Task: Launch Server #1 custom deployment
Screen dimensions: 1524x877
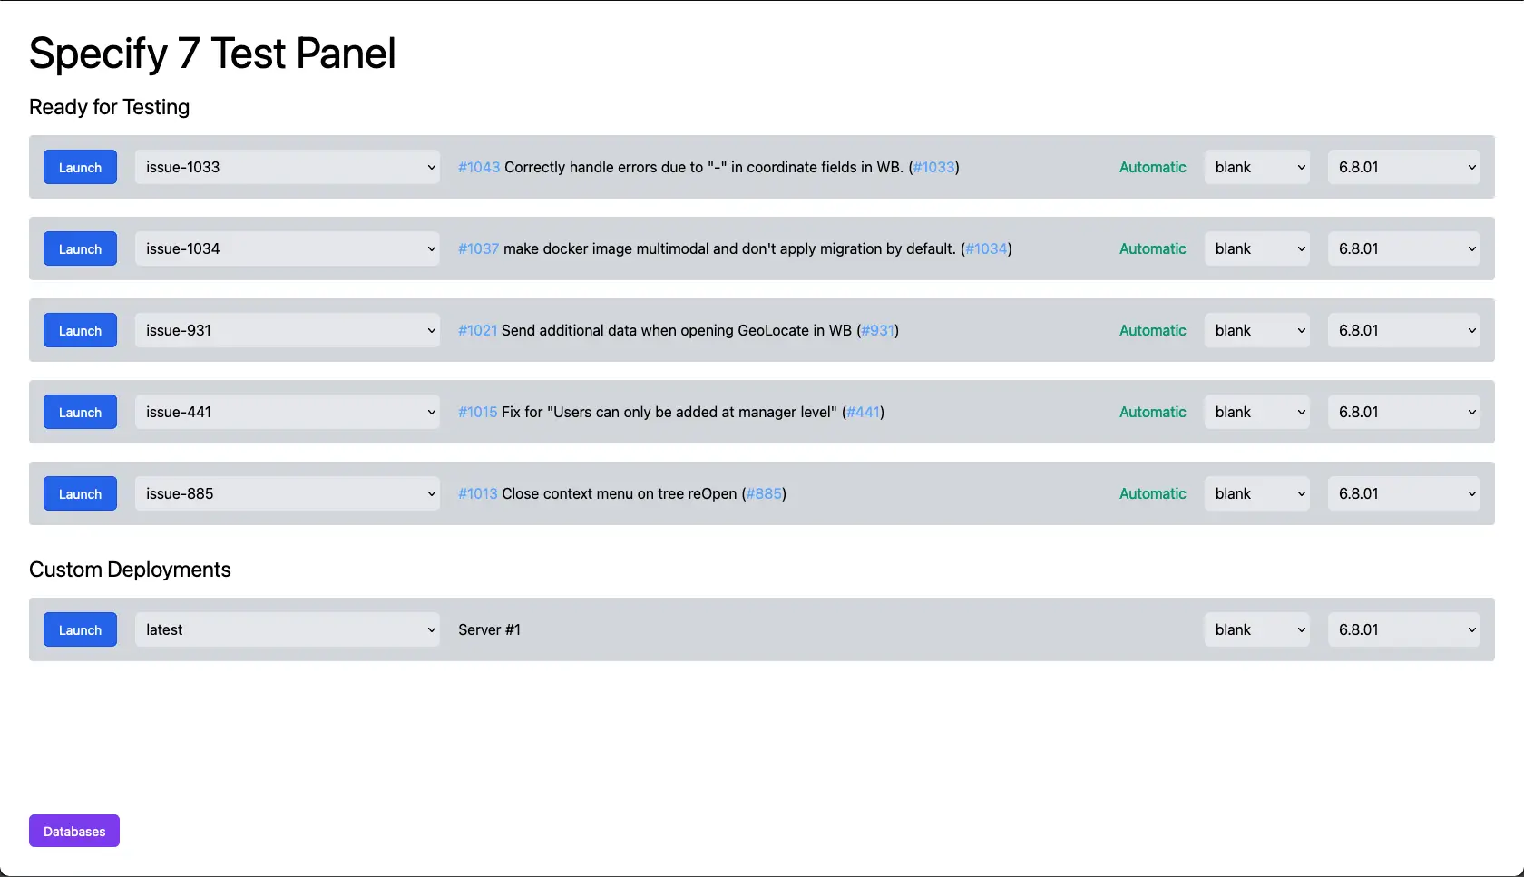Action: [79, 629]
